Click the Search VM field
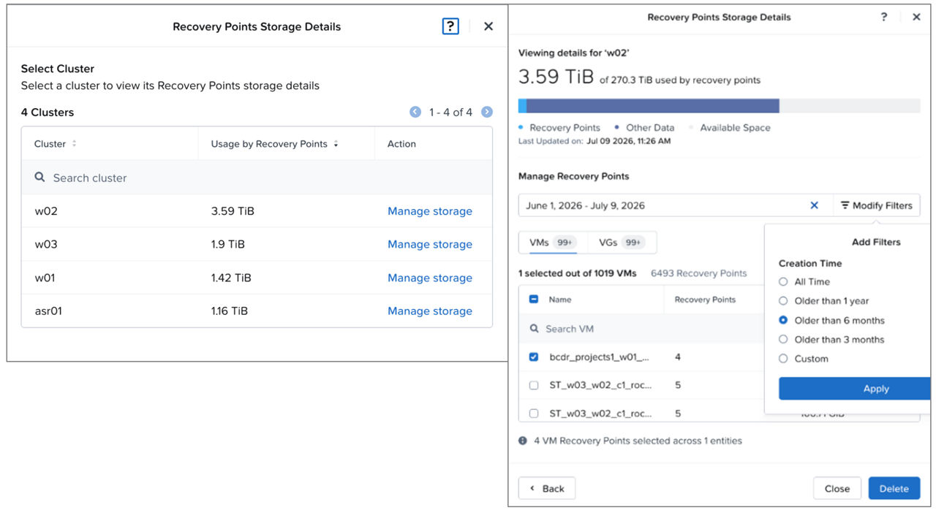The height and width of the screenshot is (510, 936). click(x=641, y=329)
